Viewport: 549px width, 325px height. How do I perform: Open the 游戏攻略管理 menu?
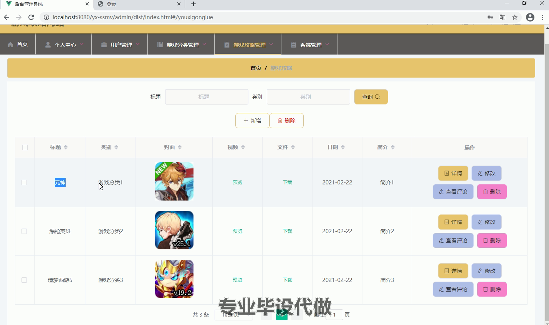click(248, 44)
